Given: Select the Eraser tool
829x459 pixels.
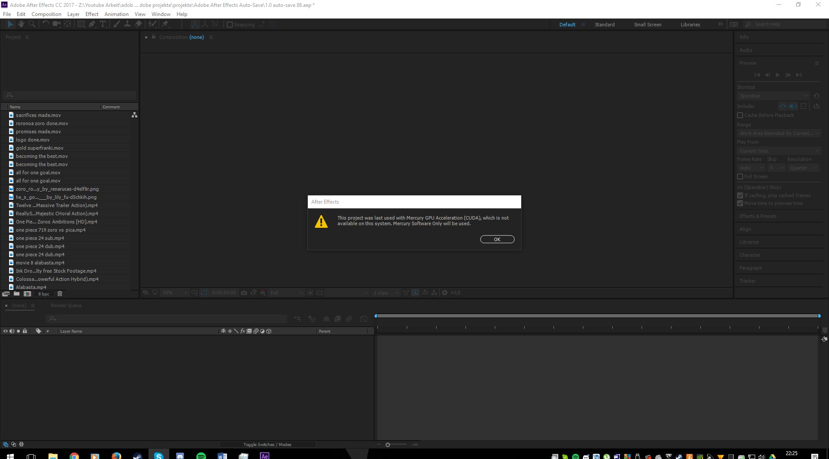Looking at the screenshot, I should click(x=138, y=24).
